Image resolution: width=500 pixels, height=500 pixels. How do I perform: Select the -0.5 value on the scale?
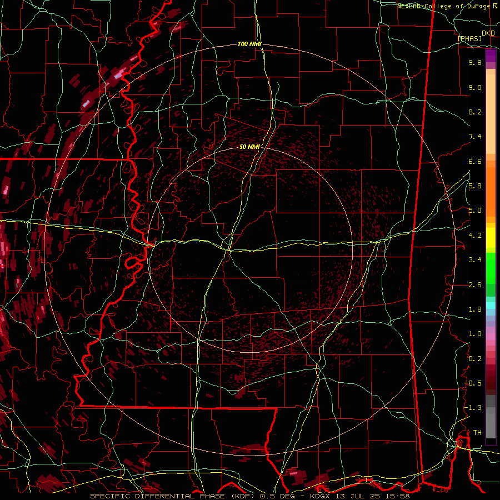click(x=473, y=383)
